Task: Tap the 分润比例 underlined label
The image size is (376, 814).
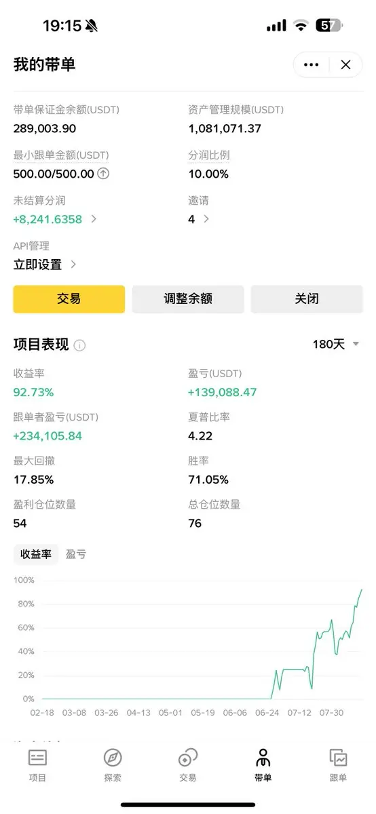Action: (x=209, y=155)
